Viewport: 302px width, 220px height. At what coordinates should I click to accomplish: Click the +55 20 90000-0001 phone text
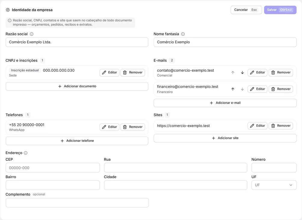[x=26, y=125]
